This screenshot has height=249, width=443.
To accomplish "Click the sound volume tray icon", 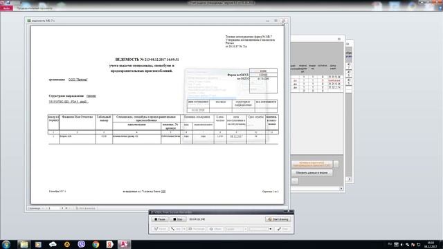I will pos(401,245).
